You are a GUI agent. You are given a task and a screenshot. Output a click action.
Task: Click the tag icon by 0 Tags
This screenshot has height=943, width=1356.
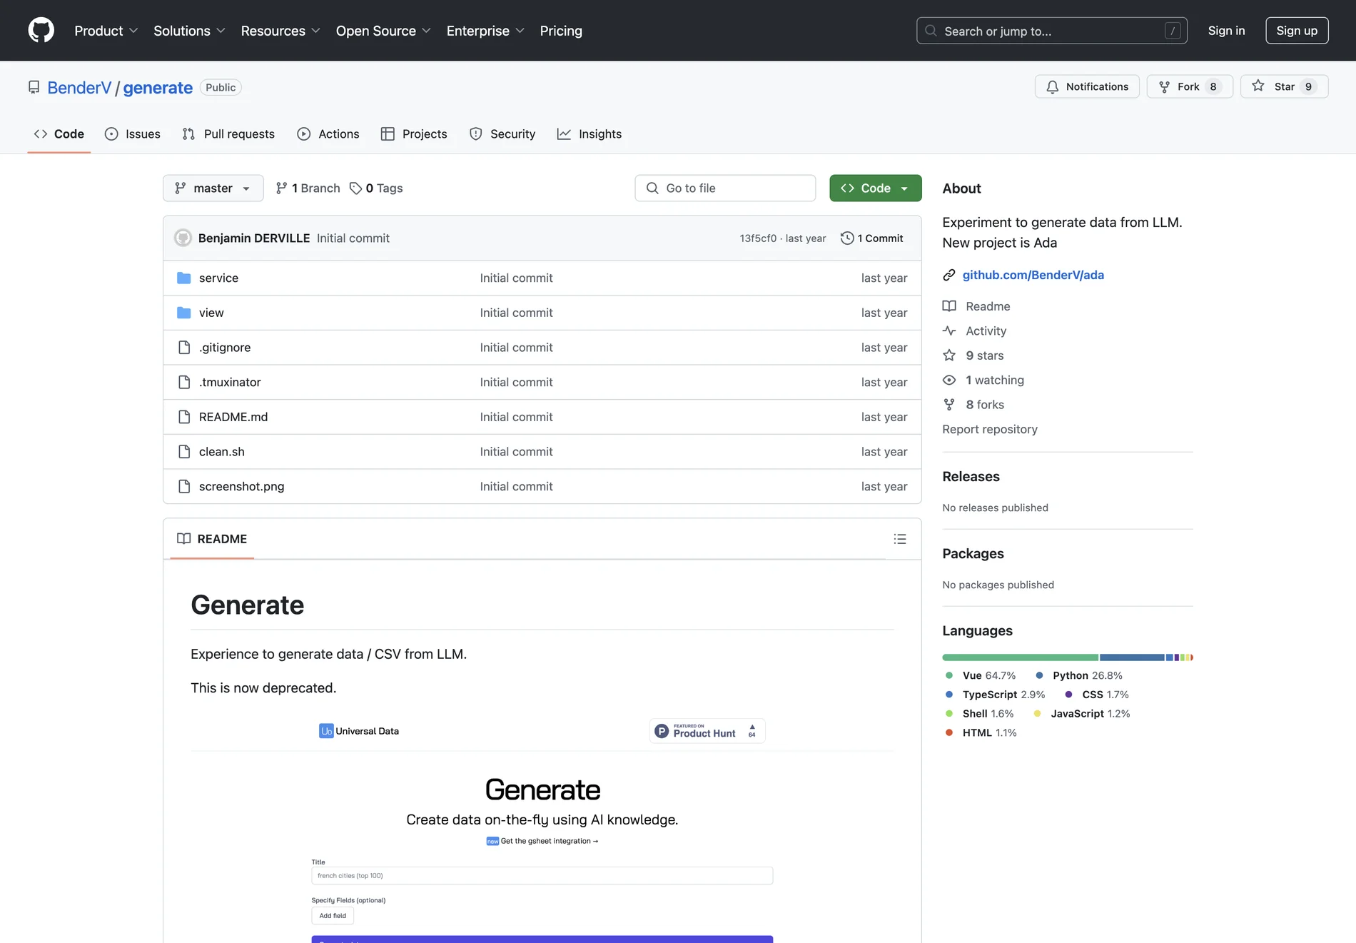pos(355,188)
